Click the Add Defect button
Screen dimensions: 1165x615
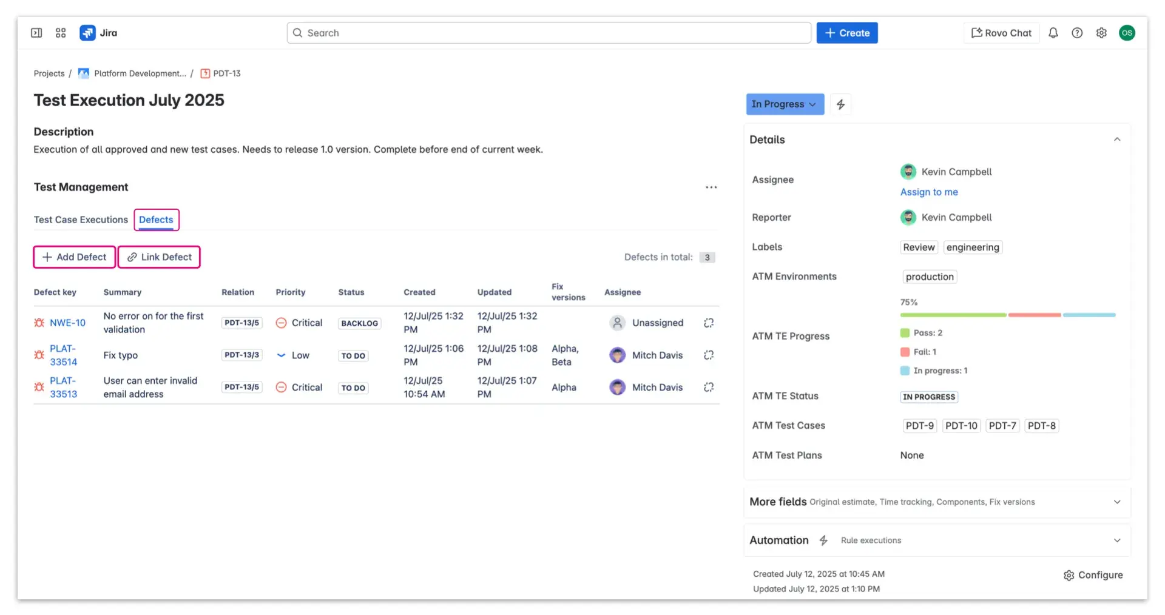(x=73, y=257)
